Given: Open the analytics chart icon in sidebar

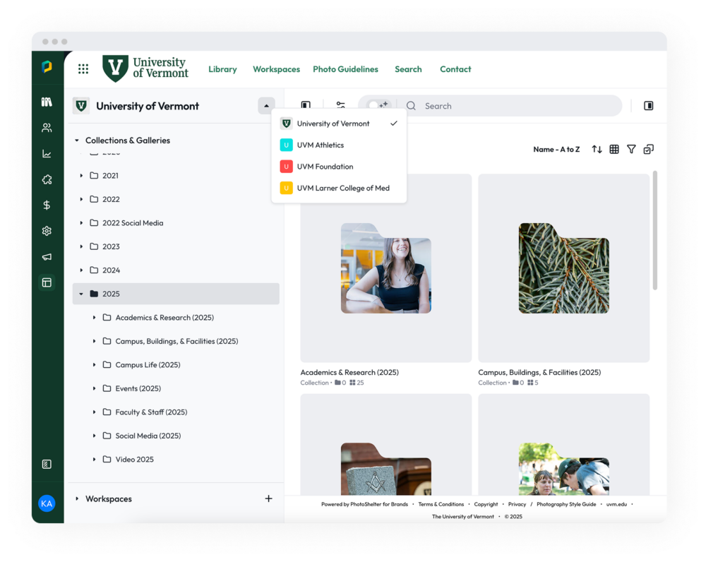Looking at the screenshot, I should (47, 154).
